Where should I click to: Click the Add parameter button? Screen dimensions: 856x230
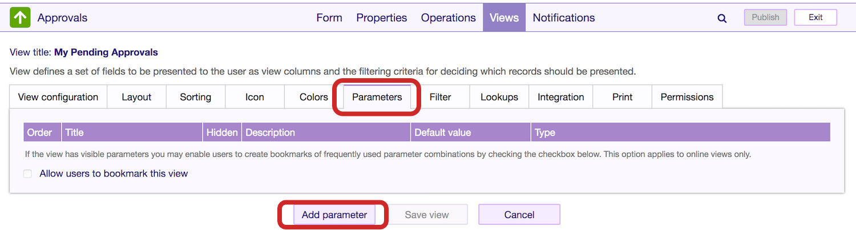pyautogui.click(x=334, y=215)
